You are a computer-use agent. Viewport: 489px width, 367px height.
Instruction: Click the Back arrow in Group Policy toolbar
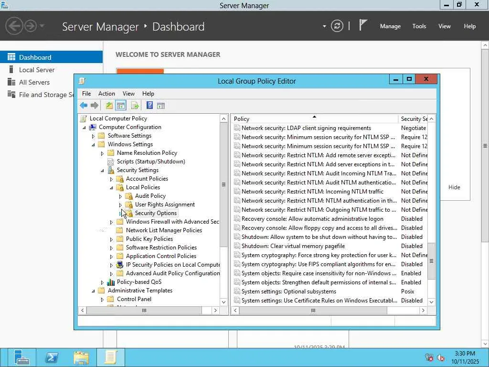coord(84,106)
